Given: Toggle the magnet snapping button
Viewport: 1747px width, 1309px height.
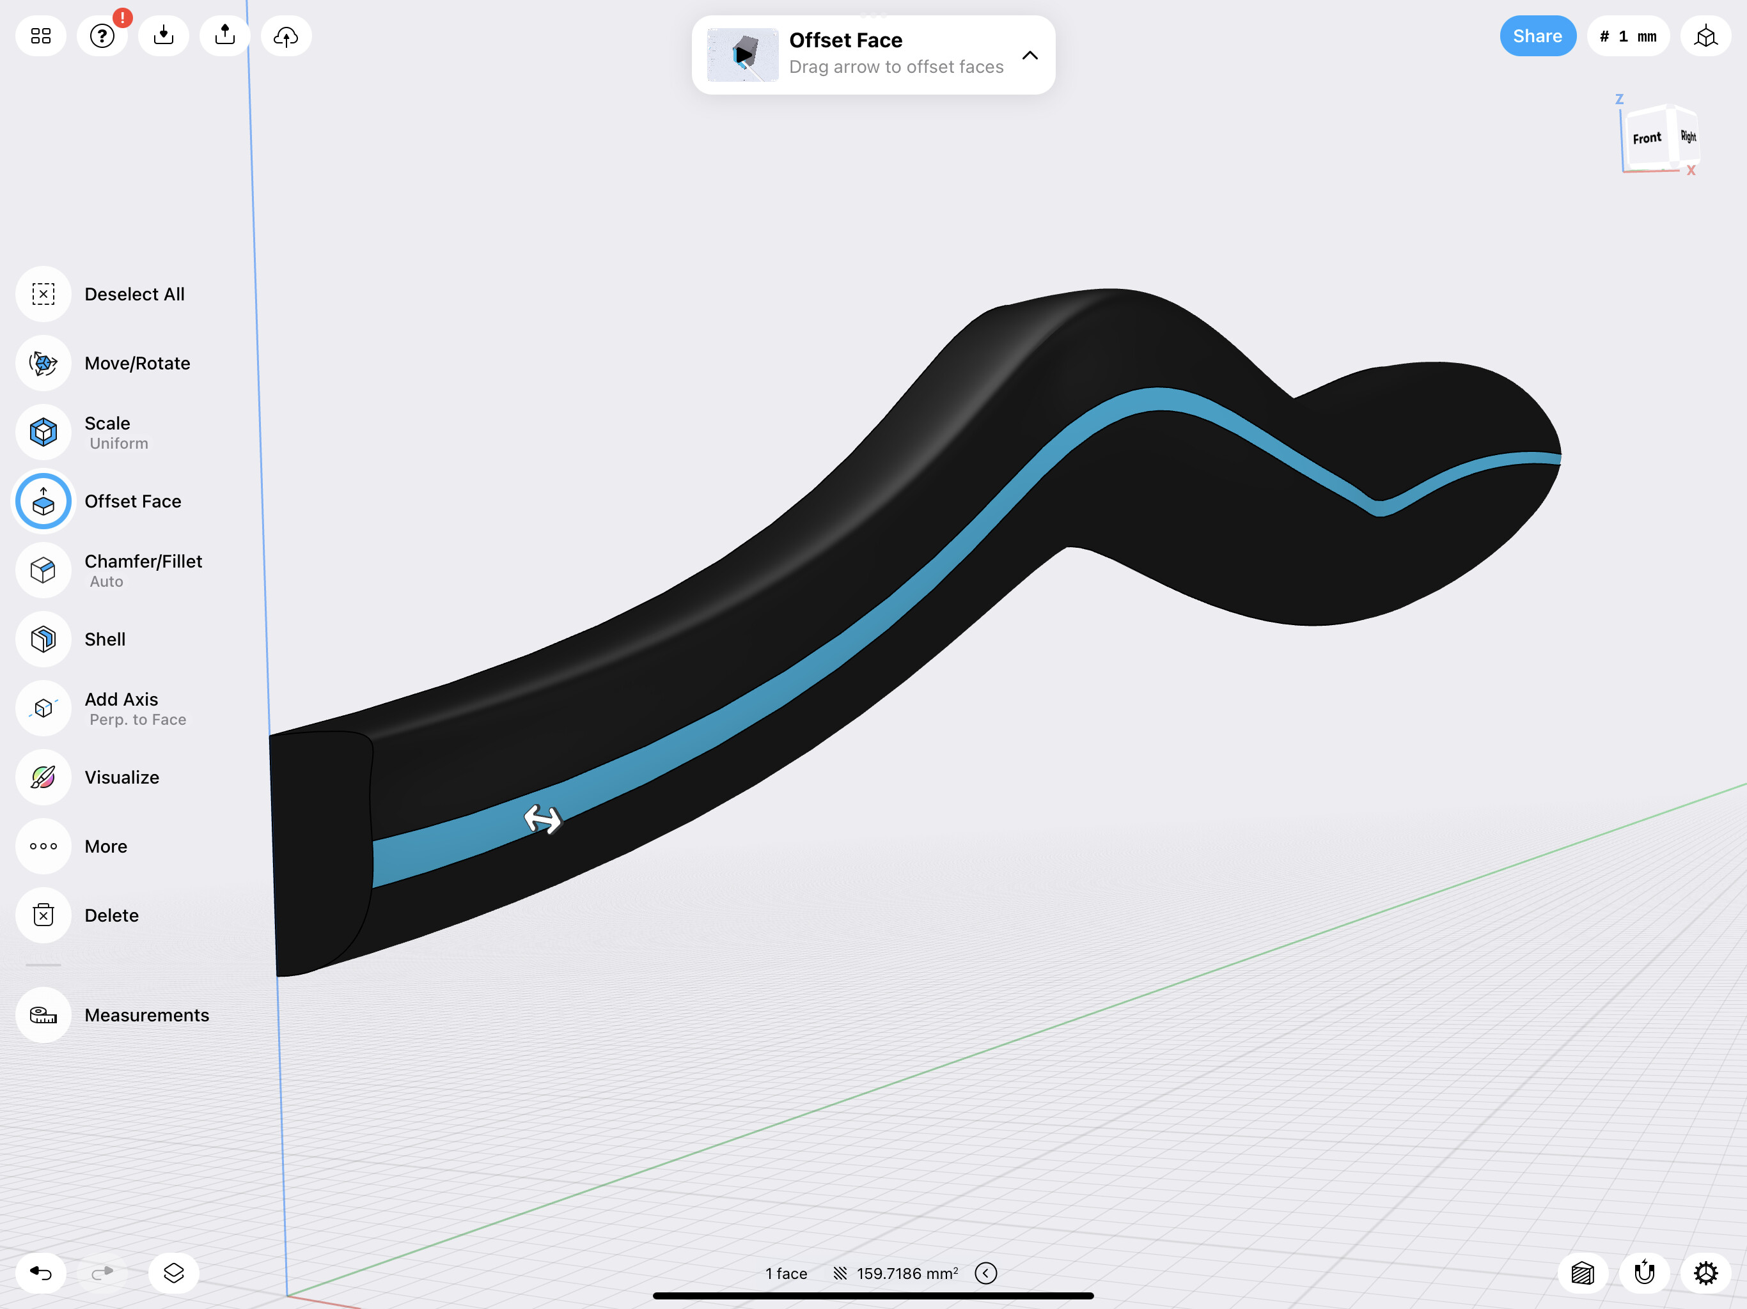Looking at the screenshot, I should pos(1644,1273).
